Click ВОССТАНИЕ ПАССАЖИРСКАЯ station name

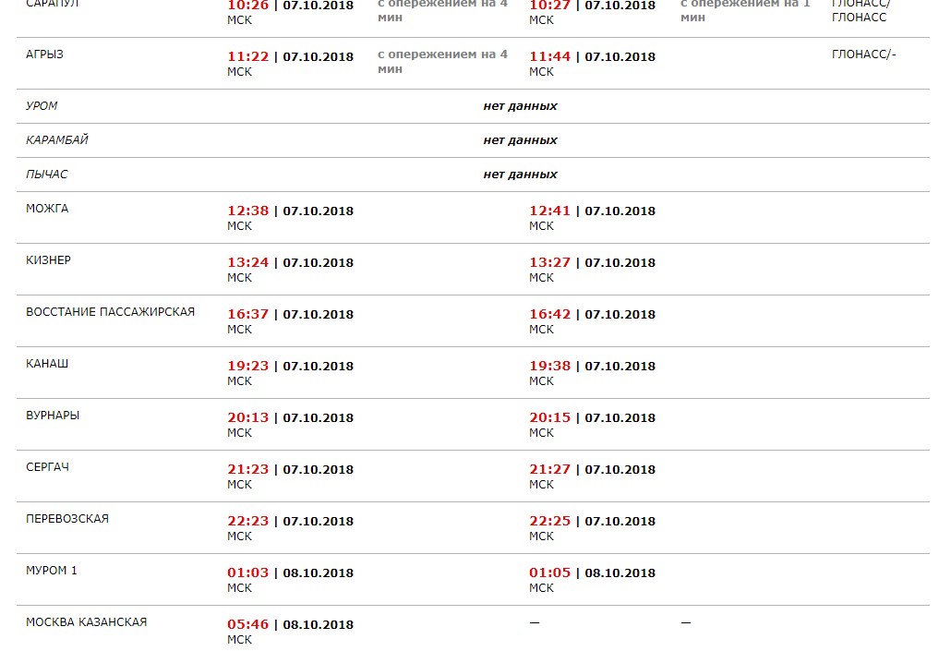click(110, 311)
